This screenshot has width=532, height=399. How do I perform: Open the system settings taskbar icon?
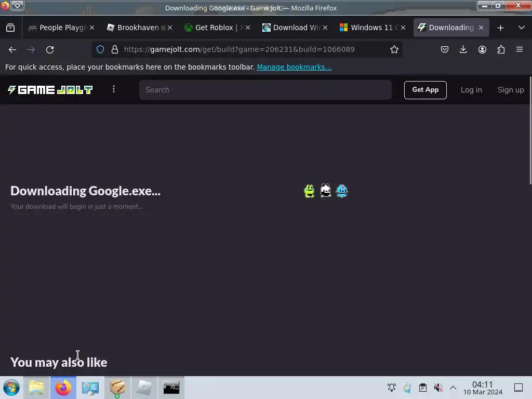90,388
